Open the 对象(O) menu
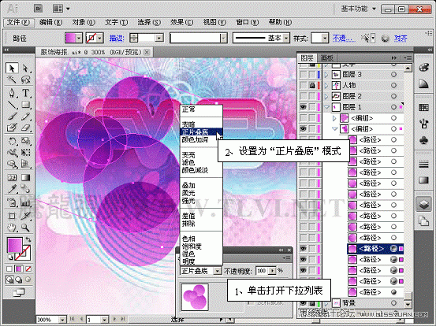 (x=84, y=22)
